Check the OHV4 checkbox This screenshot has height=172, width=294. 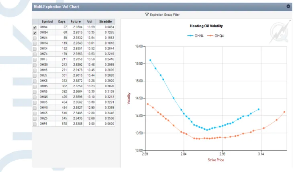35,43
